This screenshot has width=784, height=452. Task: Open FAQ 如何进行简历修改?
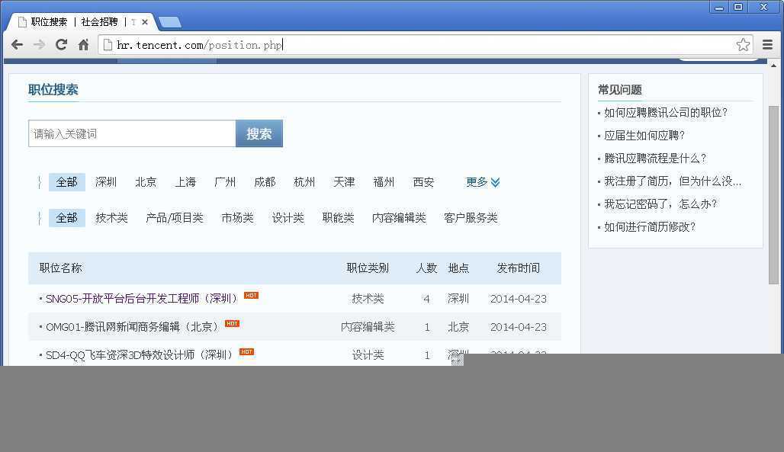(650, 227)
